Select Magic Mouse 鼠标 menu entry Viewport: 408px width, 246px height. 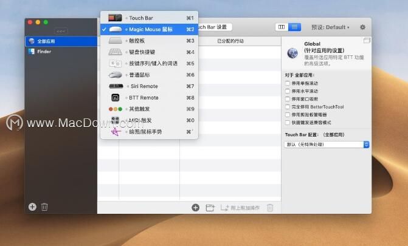[149, 29]
